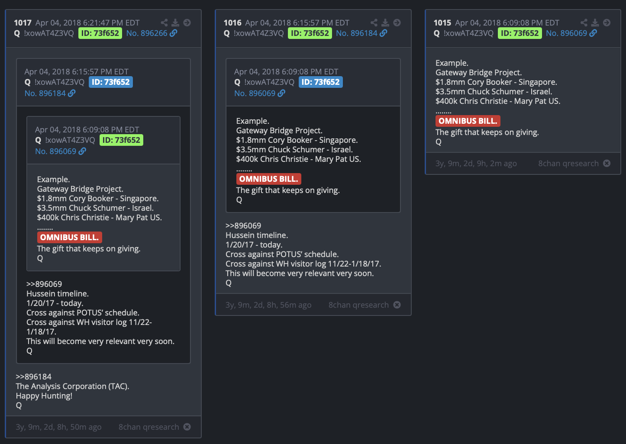The image size is (626, 444).
Task: Click the '!xowAT4Z3VQ' tripcode in post 1015's header
Action: pos(468,33)
